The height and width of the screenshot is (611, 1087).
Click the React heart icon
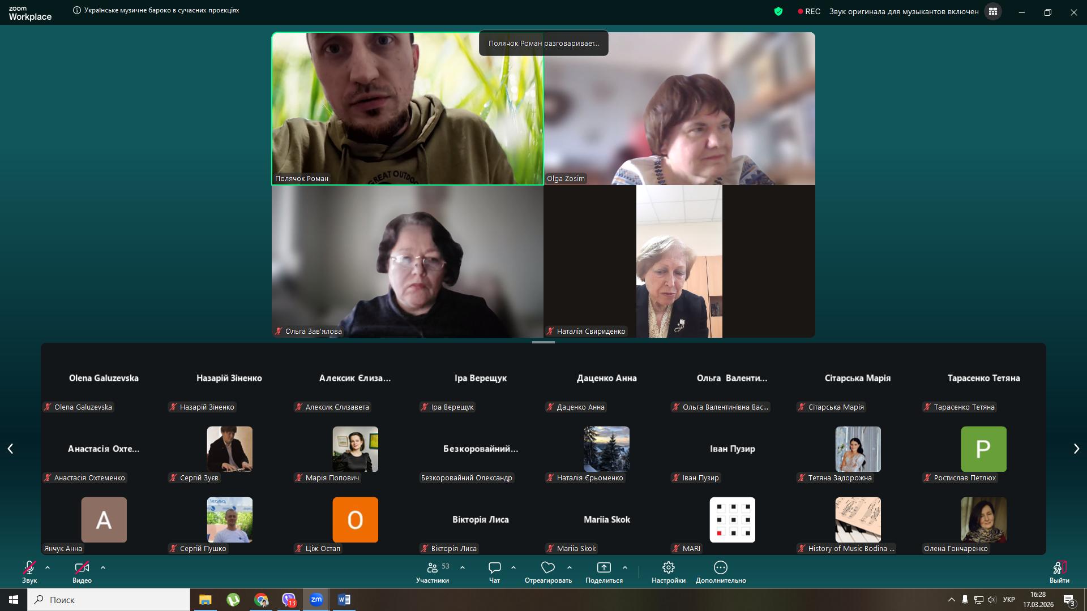pyautogui.click(x=547, y=567)
